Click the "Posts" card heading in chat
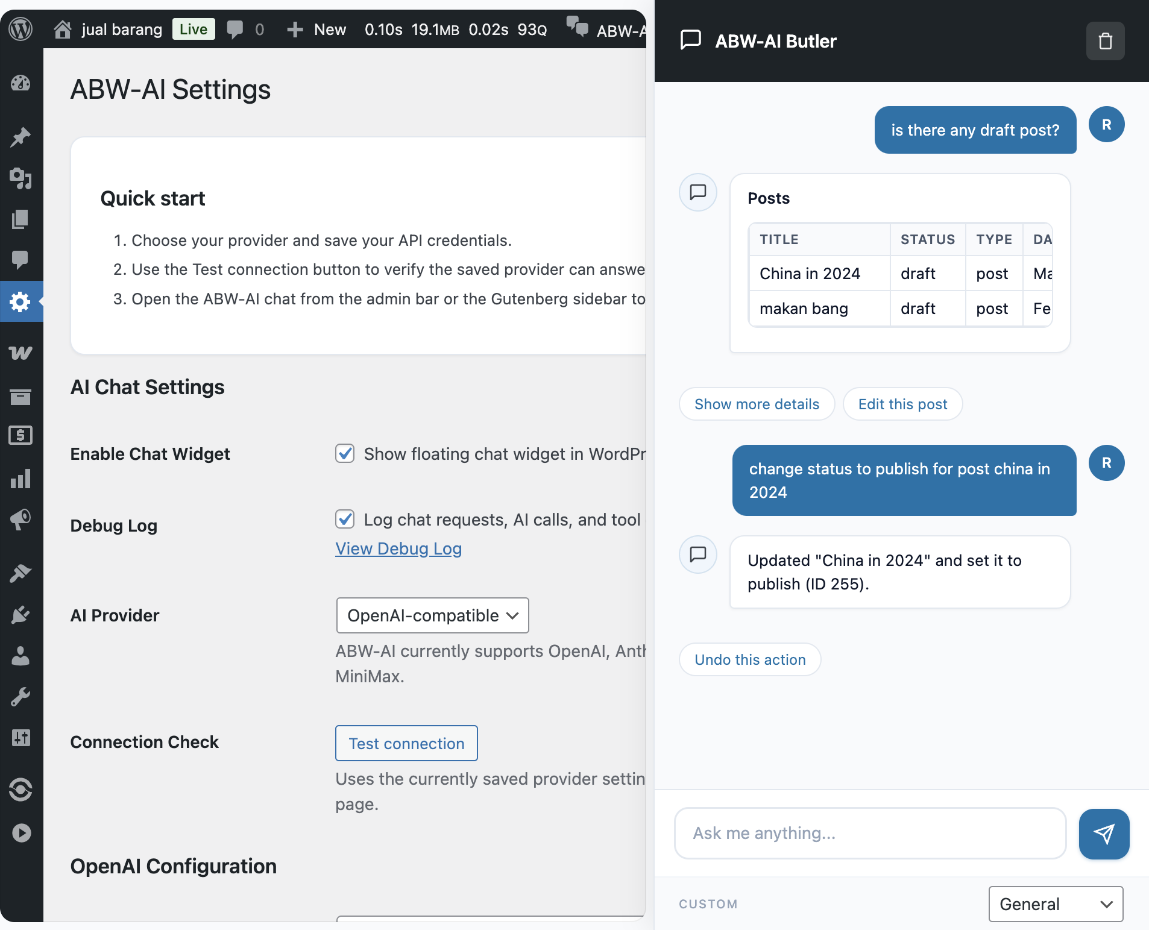Screen dimensions: 1149x930 769,198
